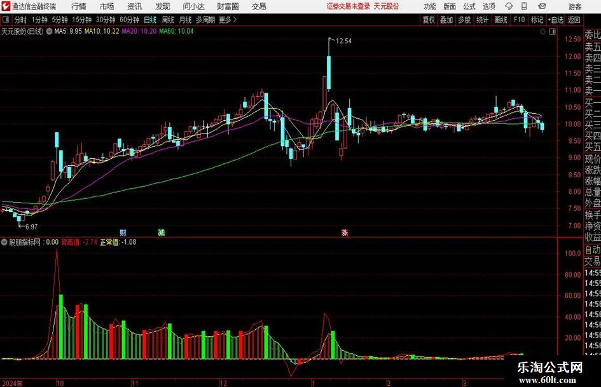The image size is (601, 387).
Task: Click the 2024年 date axis label
Action: click(x=12, y=383)
